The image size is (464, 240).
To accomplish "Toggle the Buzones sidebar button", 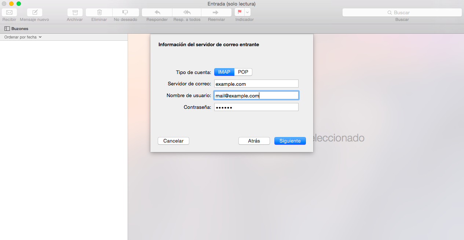I will (x=17, y=29).
